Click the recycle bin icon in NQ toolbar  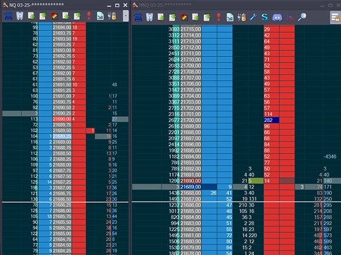coord(19,16)
